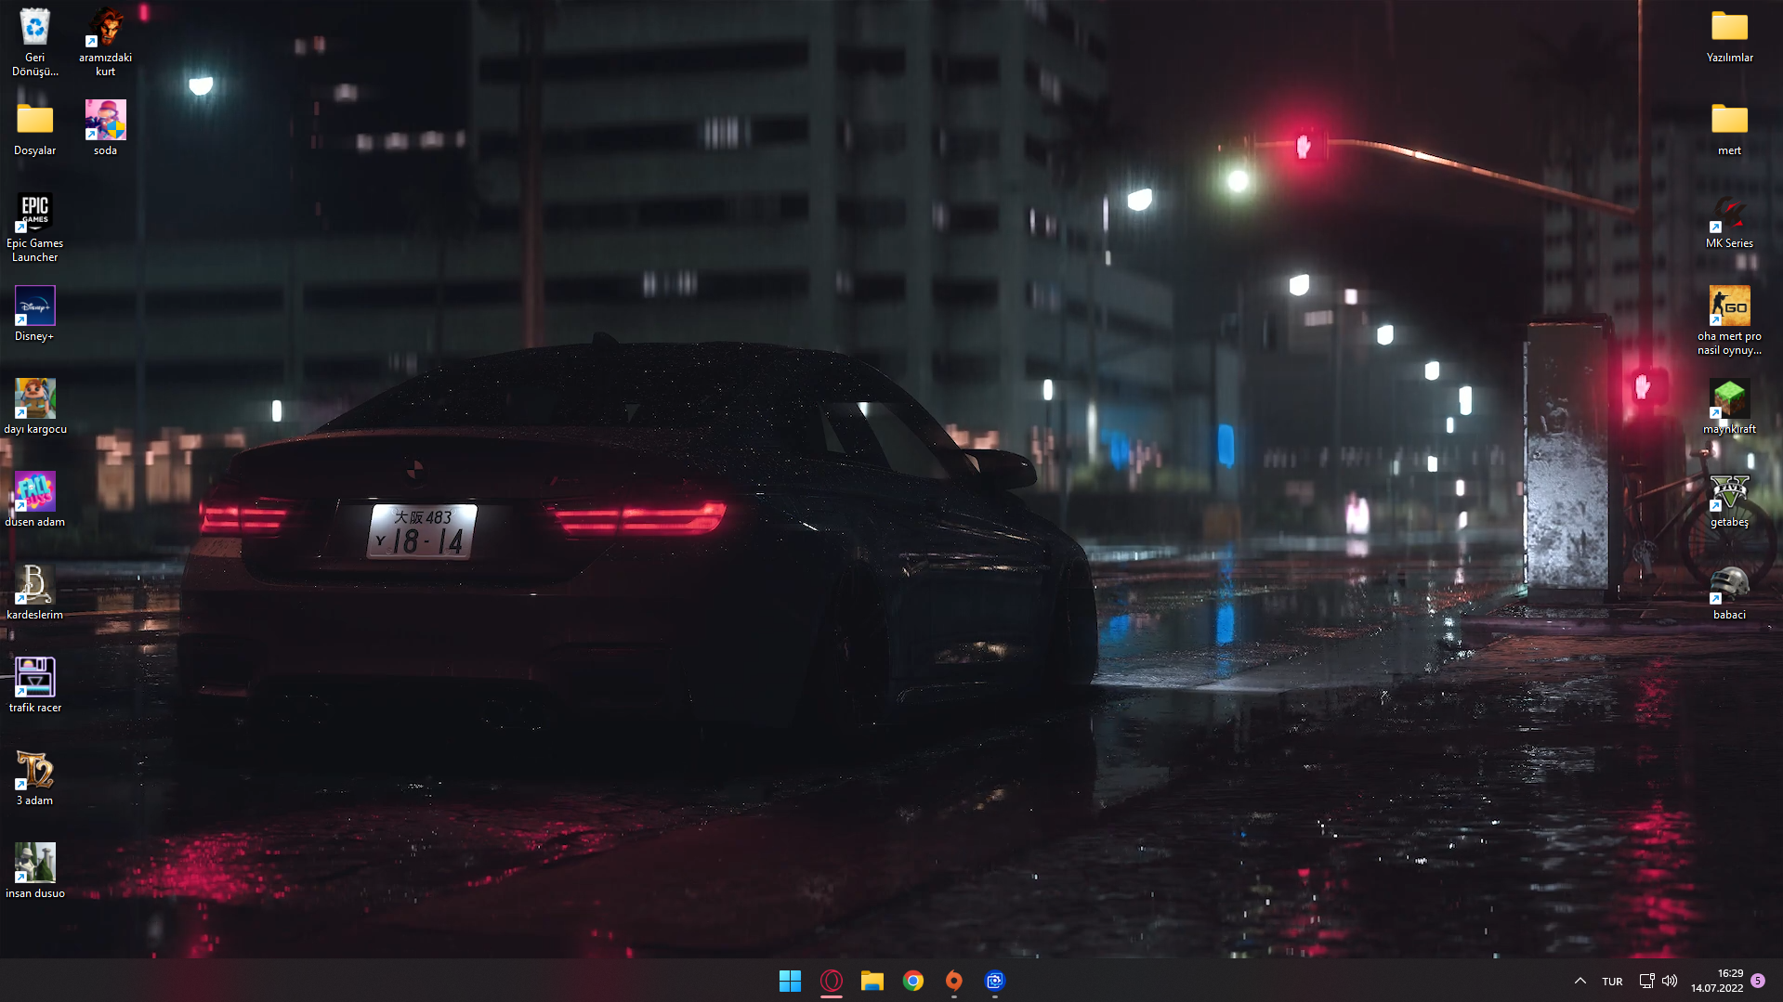Select the Dosyalar folder
This screenshot has height=1002, width=1783.
point(34,128)
